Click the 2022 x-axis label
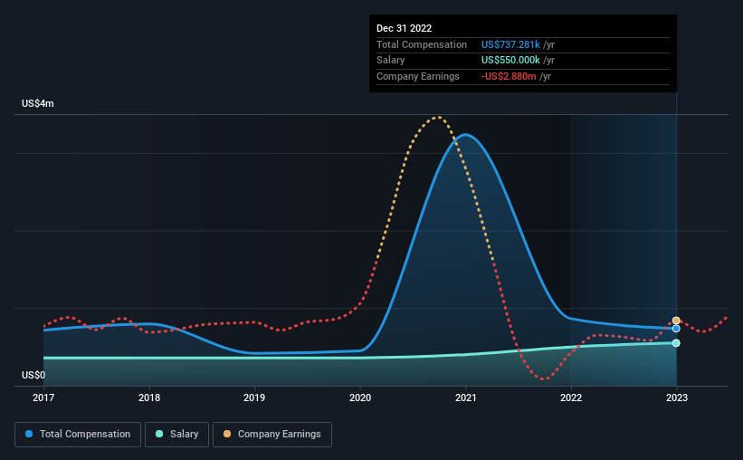This screenshot has height=460, width=743. point(571,398)
